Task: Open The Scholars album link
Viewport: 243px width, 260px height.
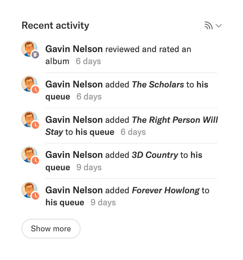Action: click(x=158, y=84)
